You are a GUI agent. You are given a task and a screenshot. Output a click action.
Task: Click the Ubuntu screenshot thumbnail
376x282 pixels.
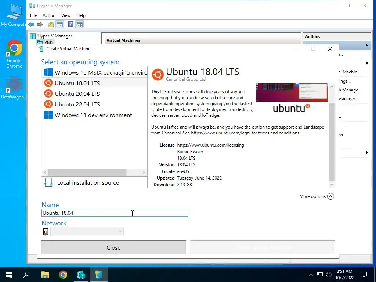pyautogui.click(x=291, y=93)
